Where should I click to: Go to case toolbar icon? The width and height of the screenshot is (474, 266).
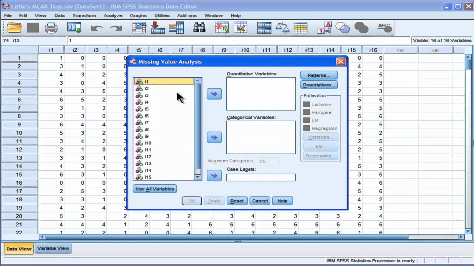click(139, 28)
